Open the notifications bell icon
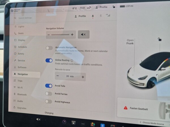170x127 pixels. (93, 16)
